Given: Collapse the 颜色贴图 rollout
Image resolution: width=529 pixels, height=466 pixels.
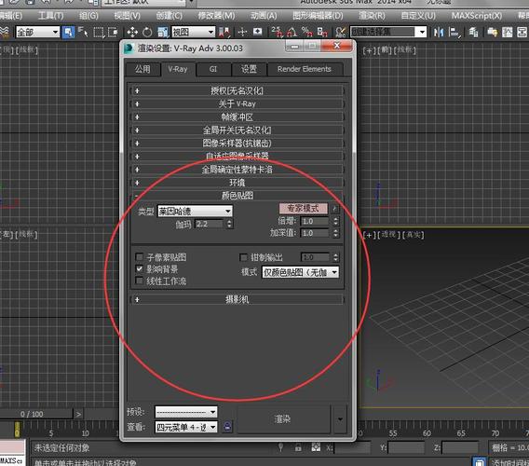Looking at the screenshot, I should (237, 196).
